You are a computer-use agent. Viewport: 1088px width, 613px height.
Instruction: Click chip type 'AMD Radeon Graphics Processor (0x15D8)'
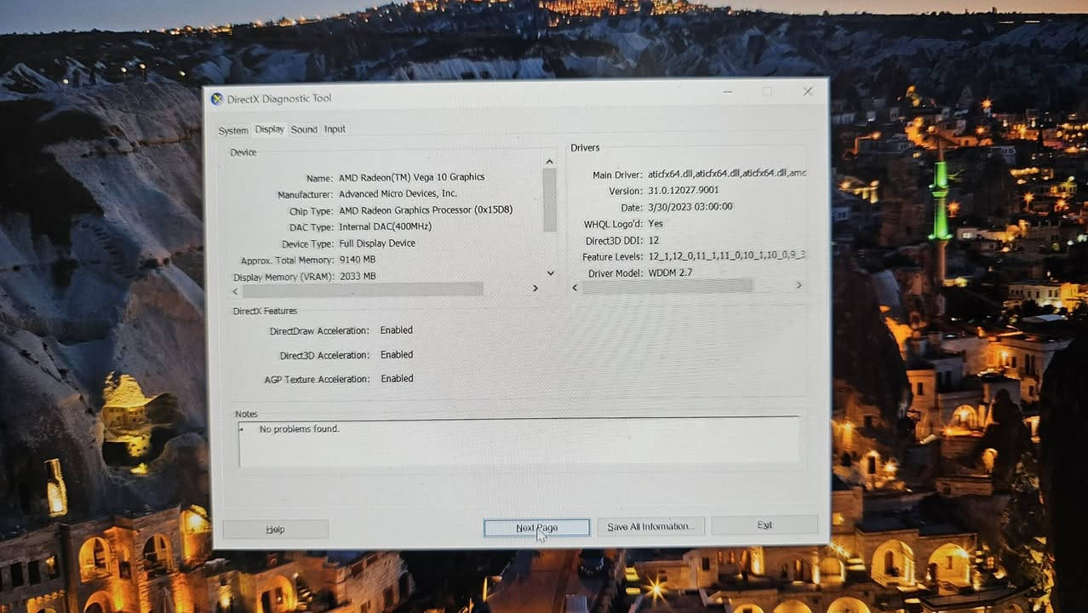coord(426,210)
